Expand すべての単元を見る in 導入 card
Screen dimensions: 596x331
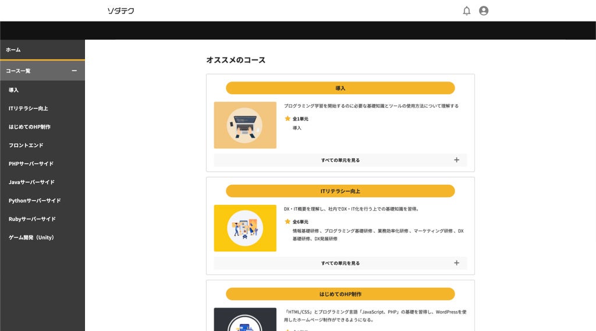tap(340, 160)
